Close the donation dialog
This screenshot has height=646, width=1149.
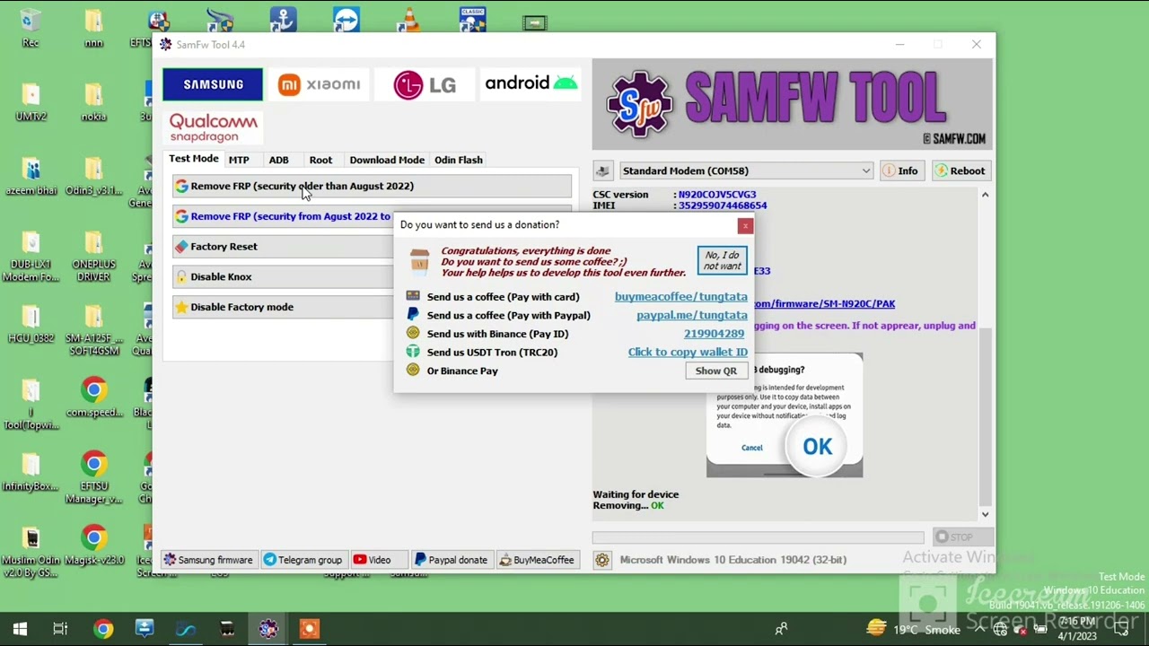[x=745, y=226]
